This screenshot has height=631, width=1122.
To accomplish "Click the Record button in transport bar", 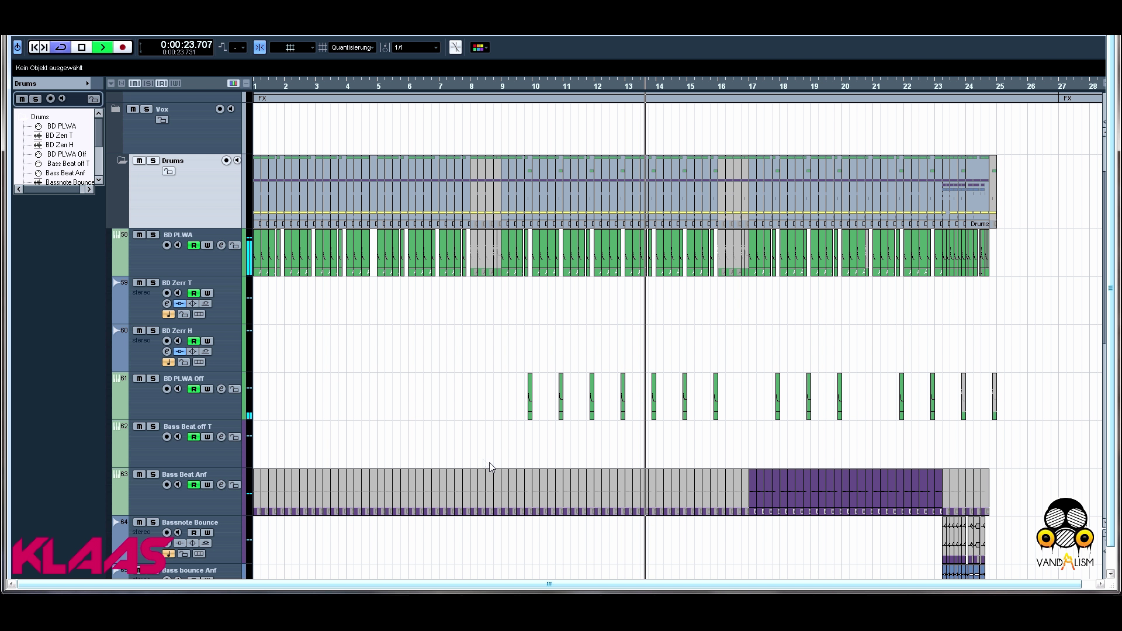I will tap(123, 48).
